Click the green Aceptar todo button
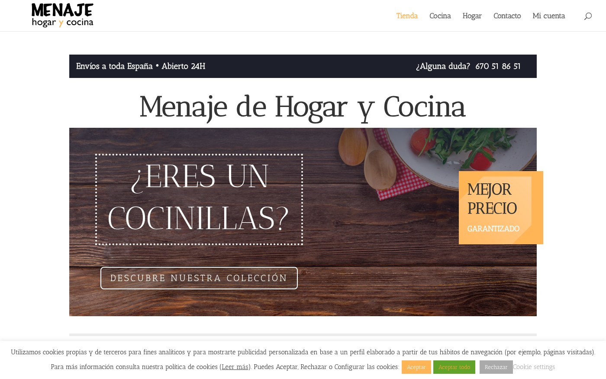Image resolution: width=606 pixels, height=379 pixels. (x=454, y=367)
